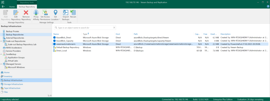Open the Inventory navigation view
270x101 pixels.
8,76
